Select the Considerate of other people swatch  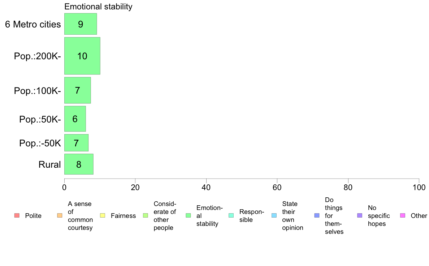coord(146,216)
